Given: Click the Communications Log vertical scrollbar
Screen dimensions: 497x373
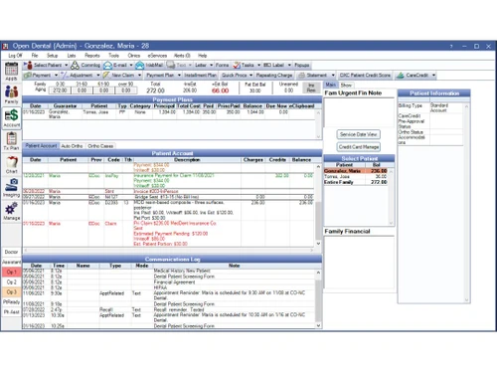Looking at the screenshot, I should point(318,298).
